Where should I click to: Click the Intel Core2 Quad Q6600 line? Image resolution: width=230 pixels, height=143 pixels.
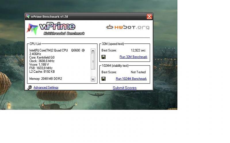pos(57,52)
